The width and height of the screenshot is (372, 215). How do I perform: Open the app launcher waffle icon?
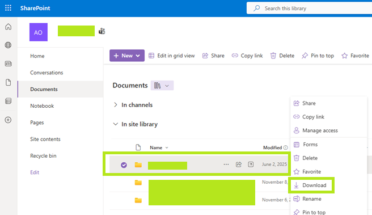click(8, 8)
